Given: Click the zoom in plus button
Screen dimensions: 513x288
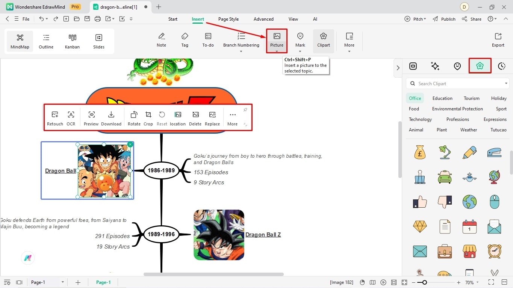Looking at the screenshot, I should pos(459,282).
